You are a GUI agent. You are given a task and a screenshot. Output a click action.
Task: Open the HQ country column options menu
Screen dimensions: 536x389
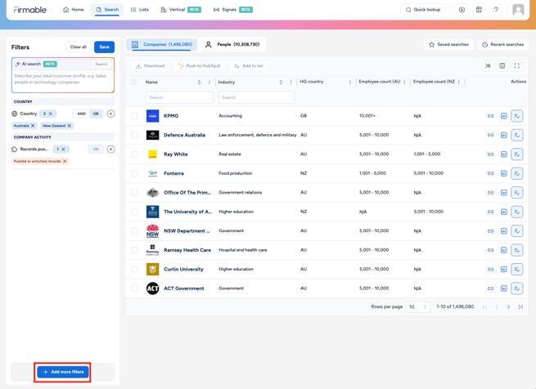point(350,83)
